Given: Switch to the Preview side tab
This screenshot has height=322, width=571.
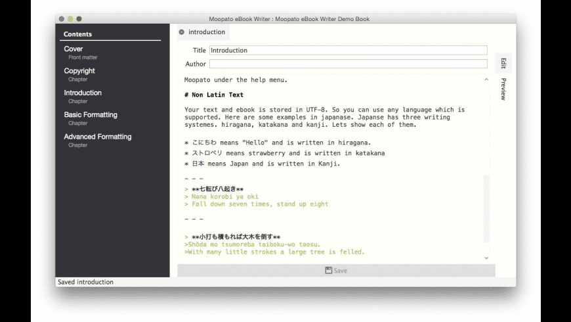Looking at the screenshot, I should coord(503,89).
